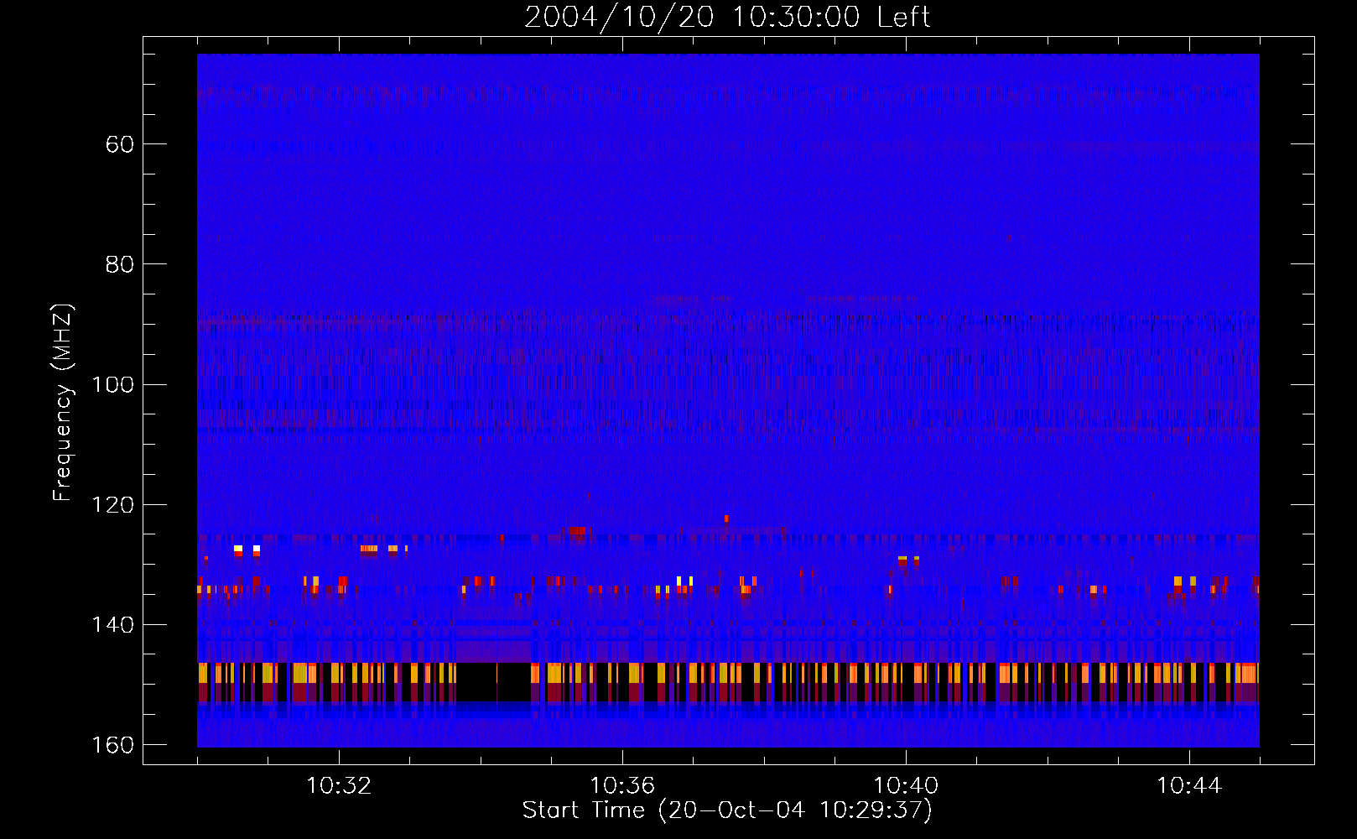The height and width of the screenshot is (839, 1357).
Task: Click the 10:32 time tick label
Action: click(339, 786)
